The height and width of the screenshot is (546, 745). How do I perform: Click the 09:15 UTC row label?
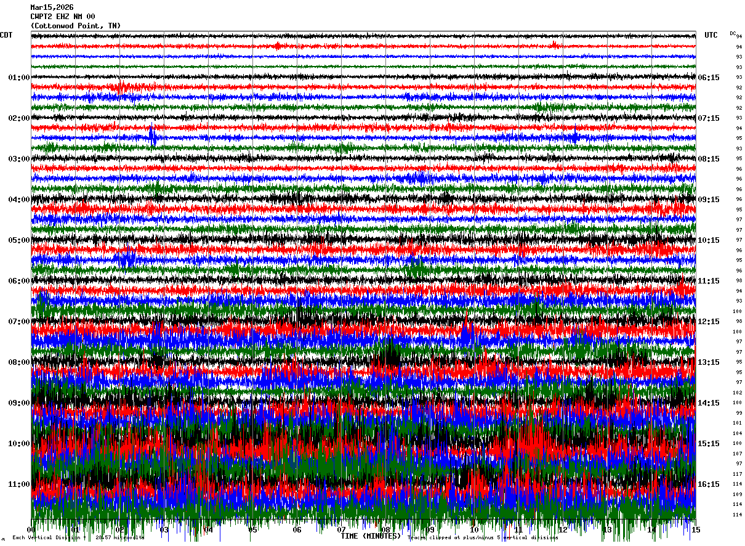[709, 200]
